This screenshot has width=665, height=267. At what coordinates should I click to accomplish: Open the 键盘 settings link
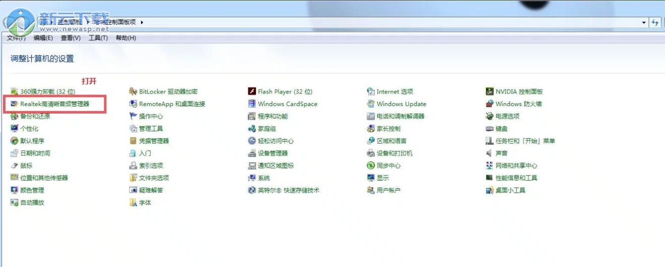click(502, 129)
